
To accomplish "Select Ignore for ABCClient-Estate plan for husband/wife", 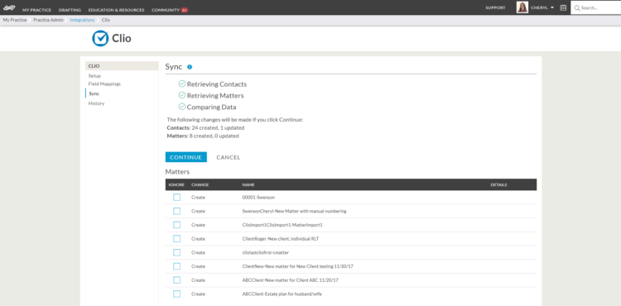I will (x=176, y=294).
